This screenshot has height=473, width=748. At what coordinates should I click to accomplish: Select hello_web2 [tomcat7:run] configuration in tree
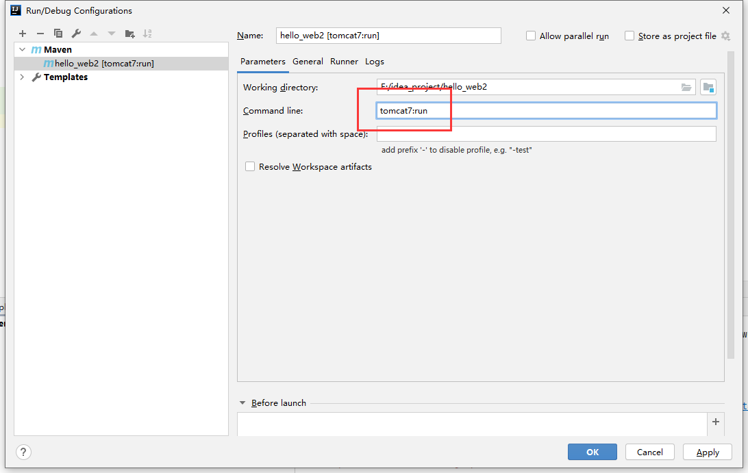pyautogui.click(x=121, y=64)
